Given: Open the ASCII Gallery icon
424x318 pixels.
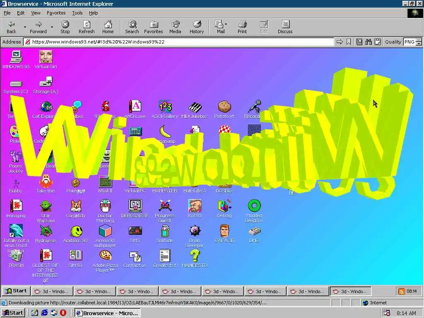Looking at the screenshot, I should pos(165,109).
